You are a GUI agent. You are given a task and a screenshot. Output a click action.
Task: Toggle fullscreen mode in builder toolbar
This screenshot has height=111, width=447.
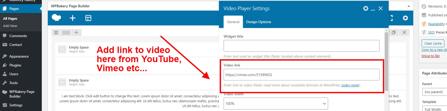click(391, 18)
